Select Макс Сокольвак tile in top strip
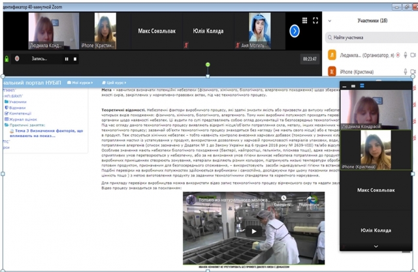This screenshot has height=272, width=418. tap(157, 31)
